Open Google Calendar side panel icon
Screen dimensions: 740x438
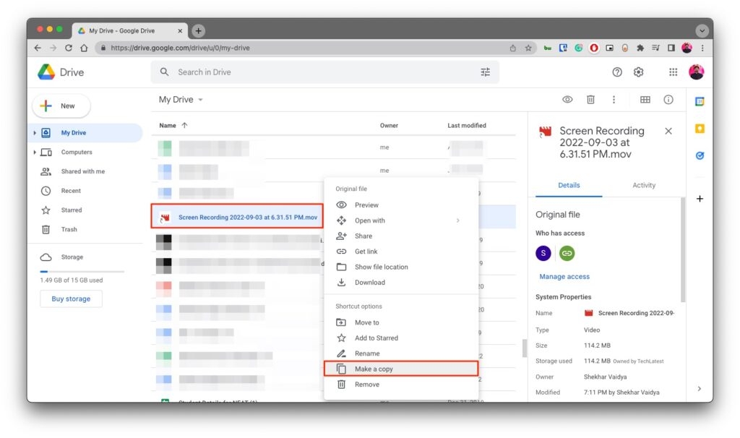click(700, 101)
